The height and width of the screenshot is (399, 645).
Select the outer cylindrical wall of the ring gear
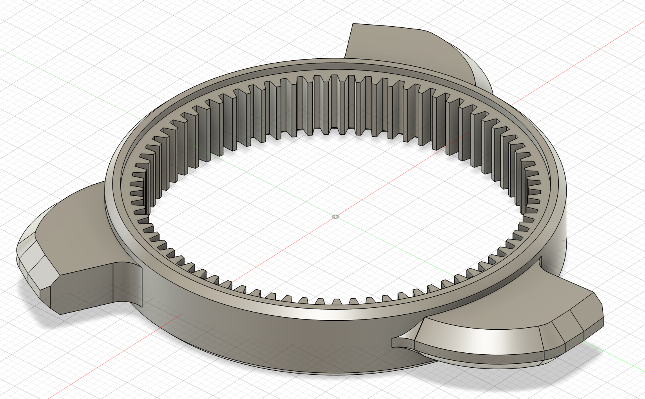pyautogui.click(x=274, y=333)
